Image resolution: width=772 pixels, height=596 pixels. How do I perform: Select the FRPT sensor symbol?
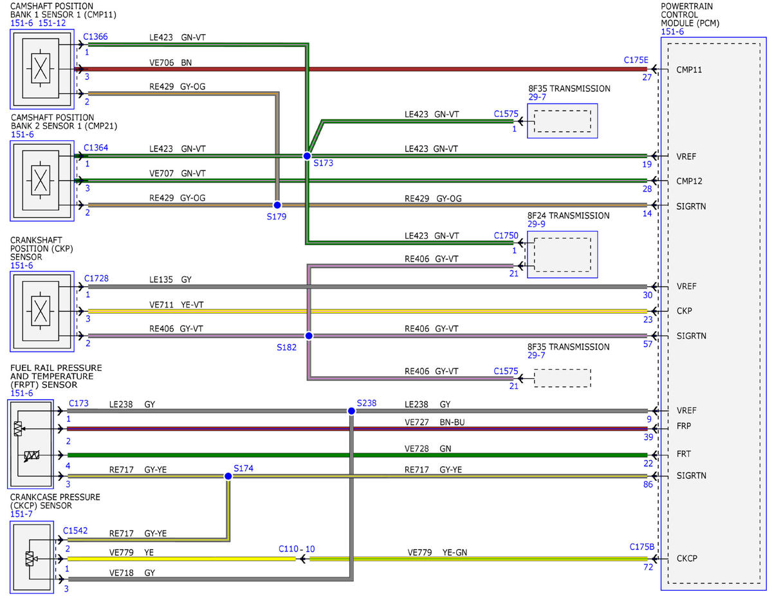click(x=30, y=444)
